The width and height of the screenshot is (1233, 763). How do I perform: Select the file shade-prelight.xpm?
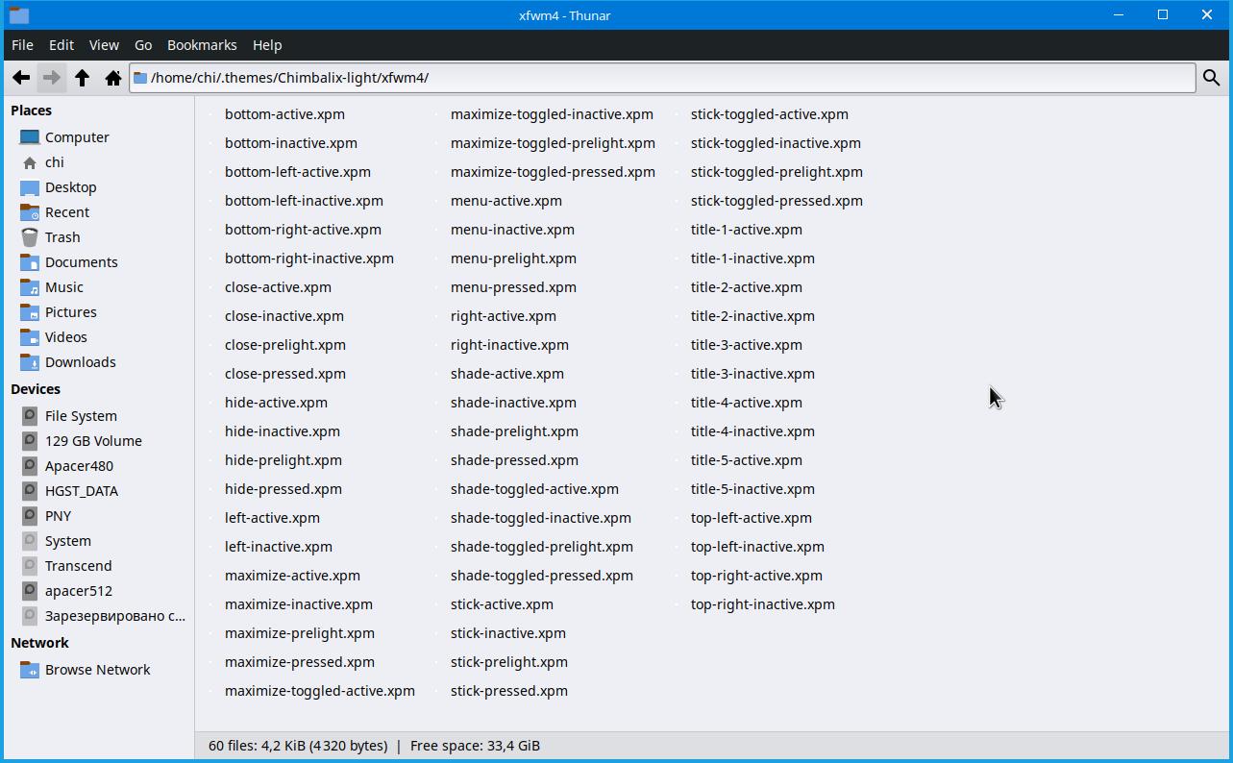(514, 431)
